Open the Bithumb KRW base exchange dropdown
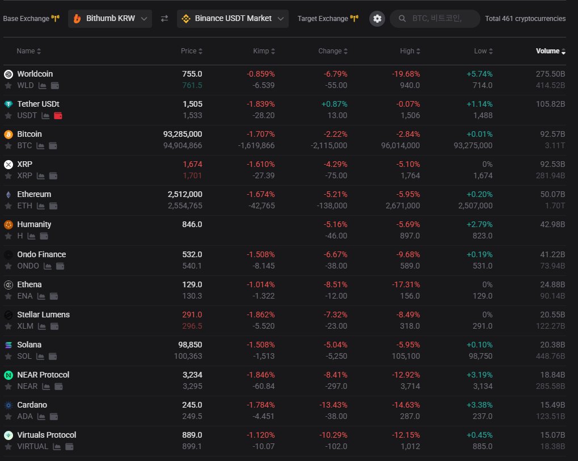This screenshot has height=461, width=578. 110,19
